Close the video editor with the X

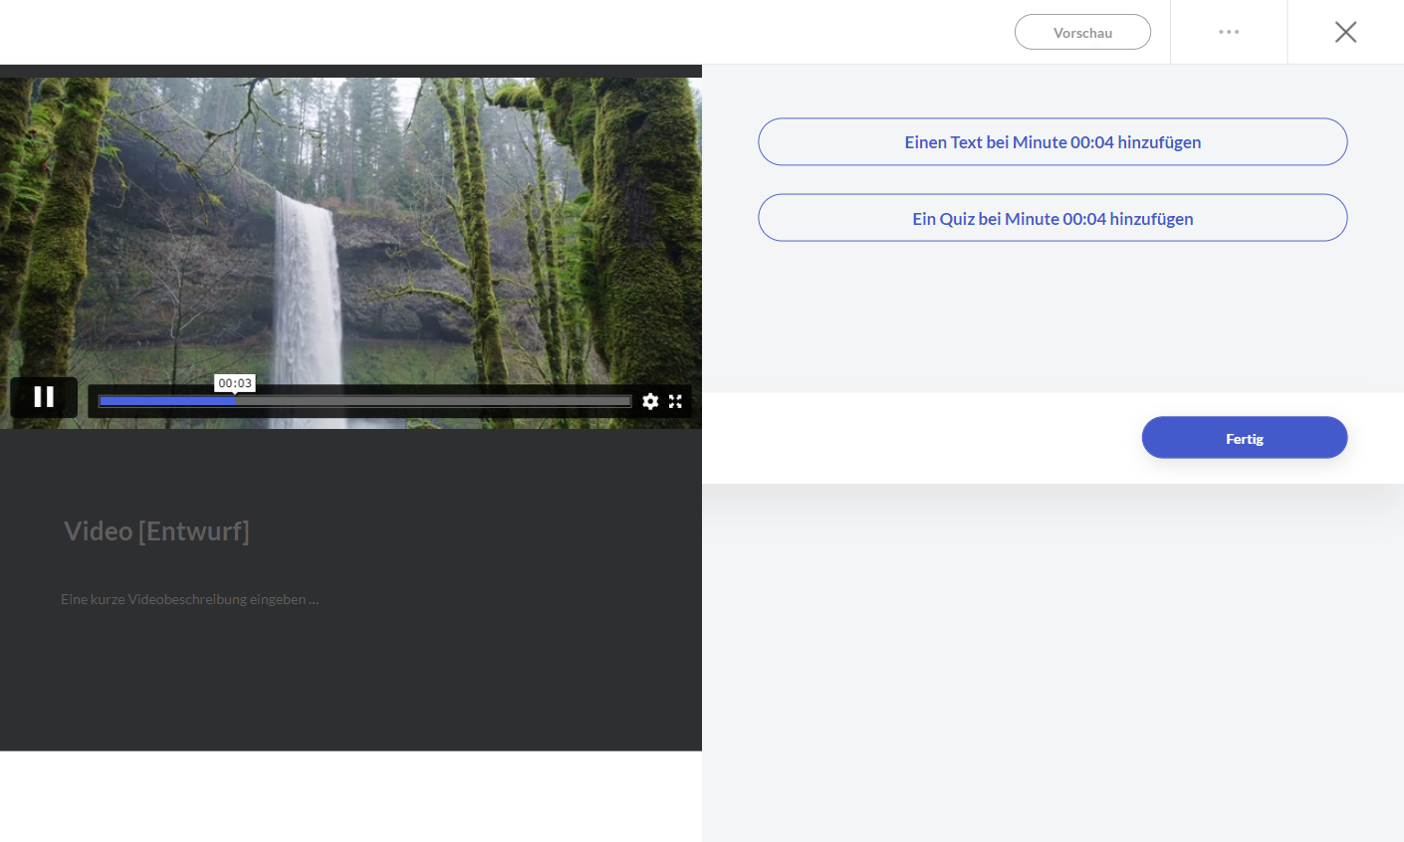pyautogui.click(x=1345, y=32)
